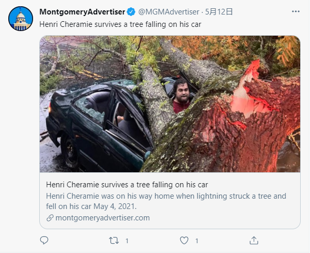Retweet using the retweet arrows icon
The image size is (310, 253).
[114, 241]
